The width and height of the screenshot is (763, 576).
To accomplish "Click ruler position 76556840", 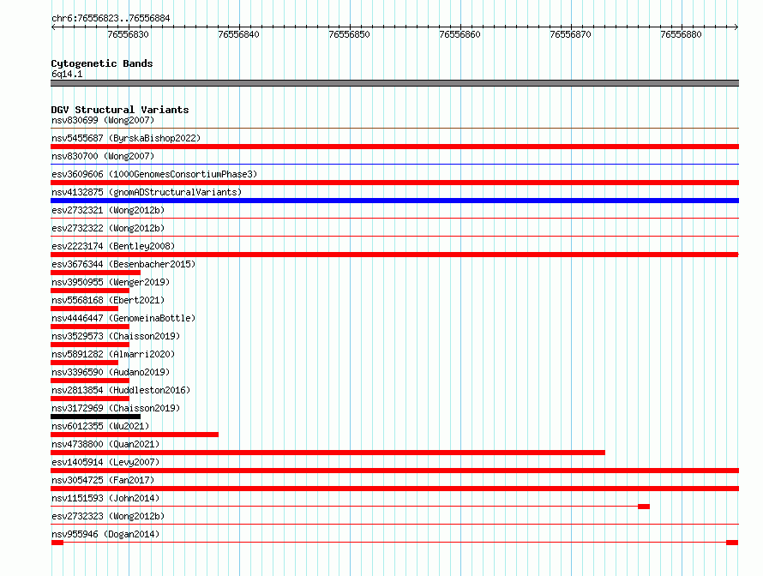I will (239, 34).
